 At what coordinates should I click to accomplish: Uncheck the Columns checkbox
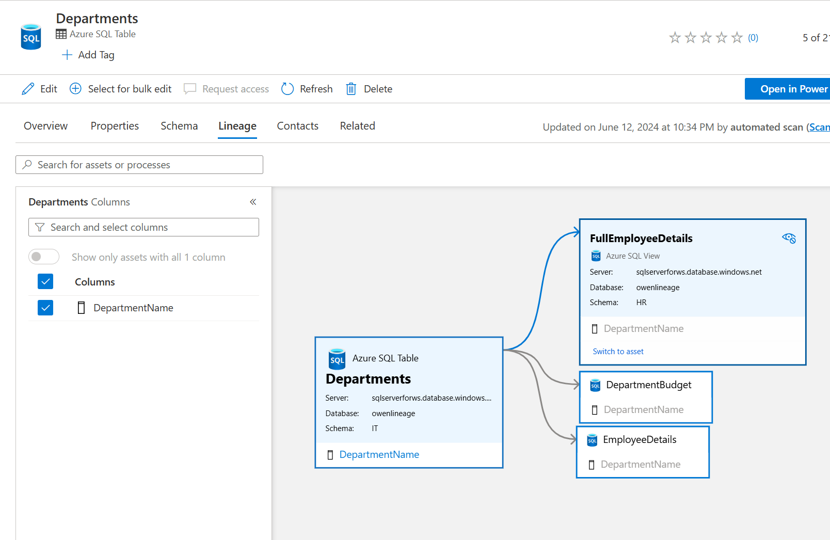[45, 281]
